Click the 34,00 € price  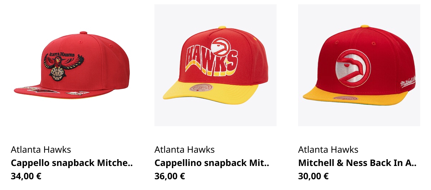(26, 176)
